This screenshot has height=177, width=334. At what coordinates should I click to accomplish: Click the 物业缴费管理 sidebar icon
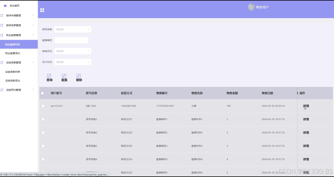point(2,35)
